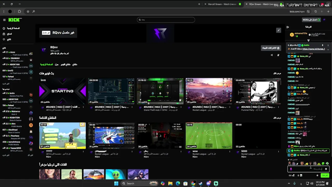Expand the gift leaderboard arrow in chat
This screenshot has width=332, height=187.
[x=308, y=40]
